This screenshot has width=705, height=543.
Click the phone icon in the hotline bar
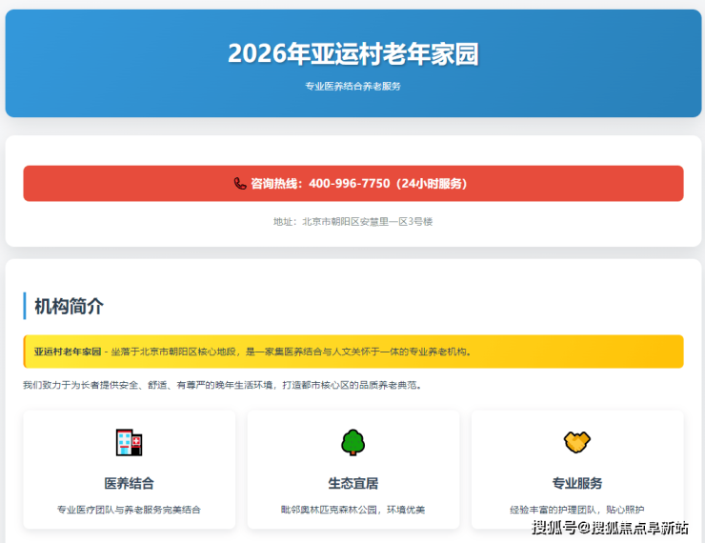click(240, 184)
